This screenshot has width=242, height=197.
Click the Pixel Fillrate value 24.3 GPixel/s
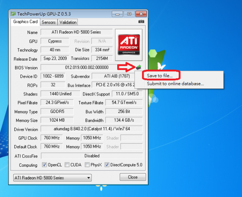click(57, 102)
